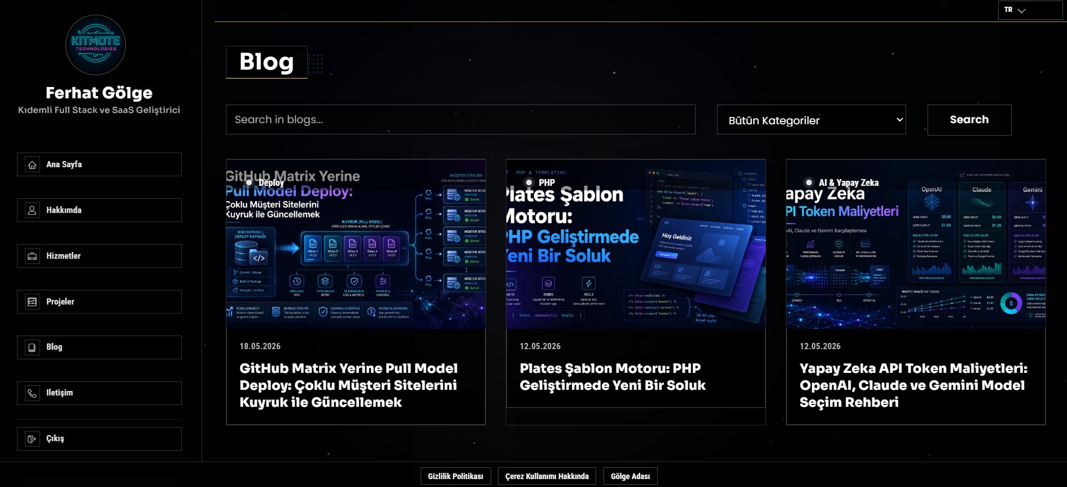Expand the Bütün Kategoriler category dropdown

coord(811,120)
